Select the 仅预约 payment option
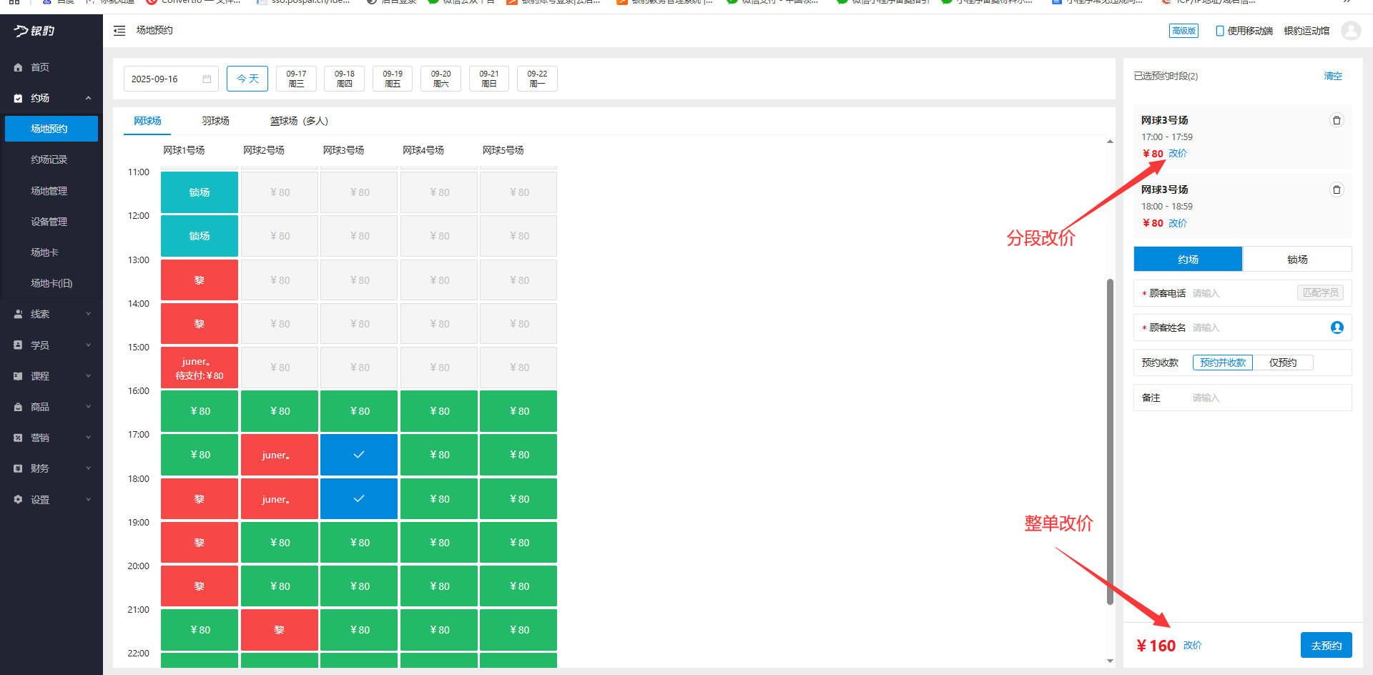Viewport: 1373px width, 675px height. click(x=1282, y=363)
